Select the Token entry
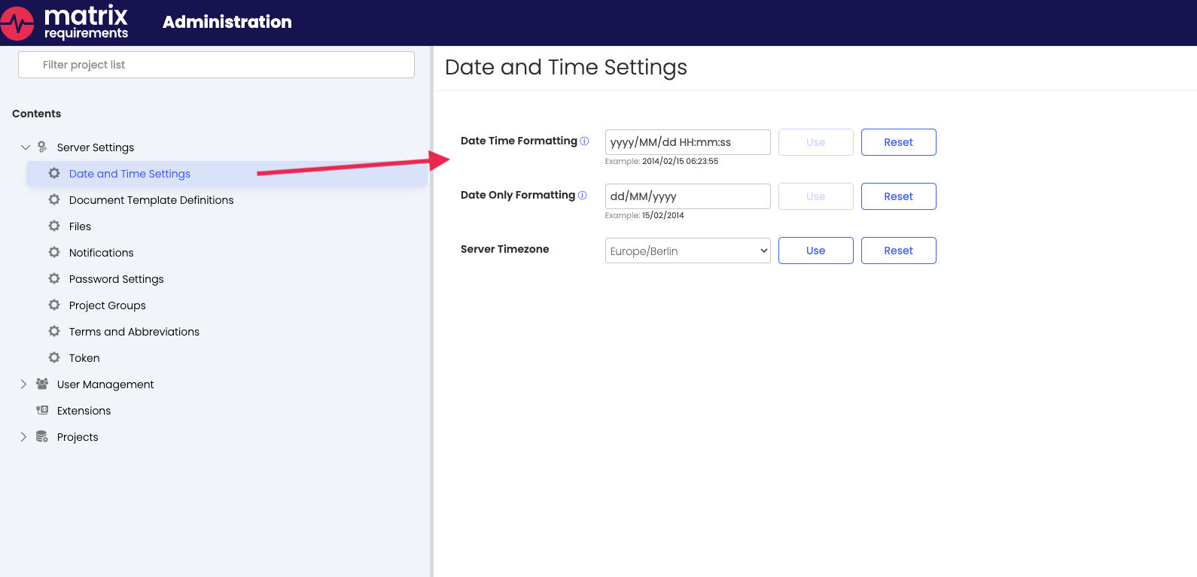 point(84,358)
